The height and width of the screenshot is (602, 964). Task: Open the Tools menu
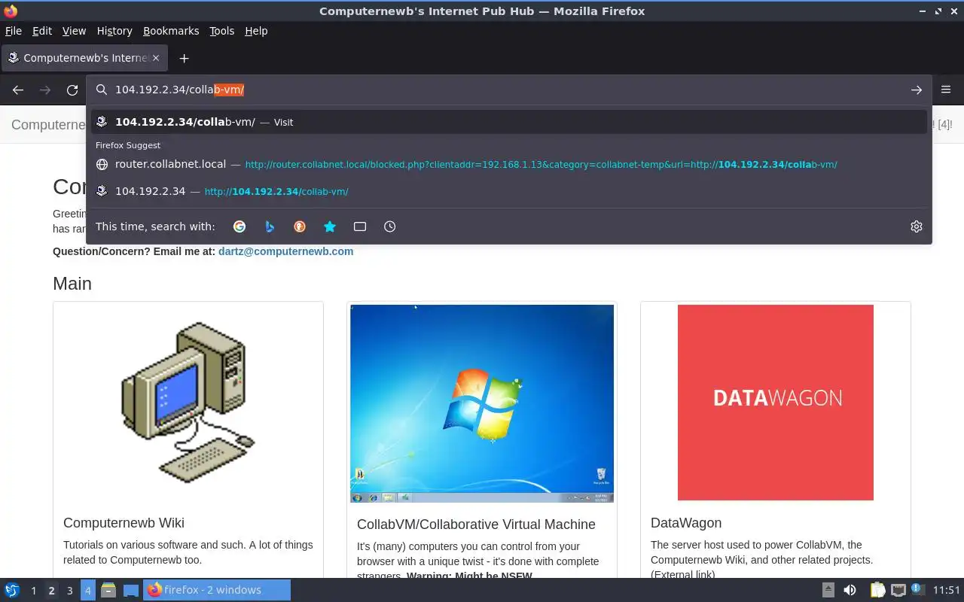tap(221, 31)
